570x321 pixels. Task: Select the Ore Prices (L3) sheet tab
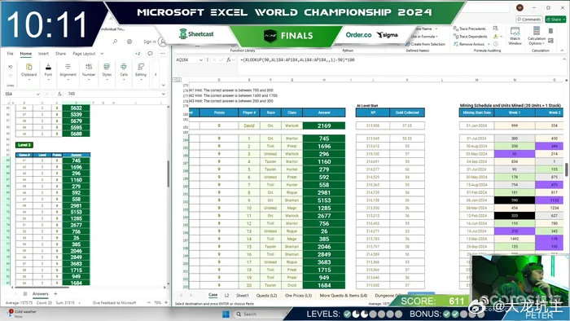click(298, 296)
